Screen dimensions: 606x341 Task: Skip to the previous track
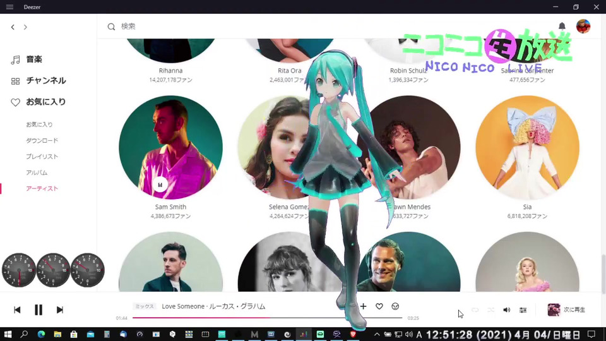tap(17, 310)
